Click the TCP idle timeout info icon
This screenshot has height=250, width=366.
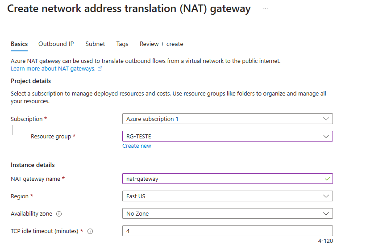click(x=90, y=231)
